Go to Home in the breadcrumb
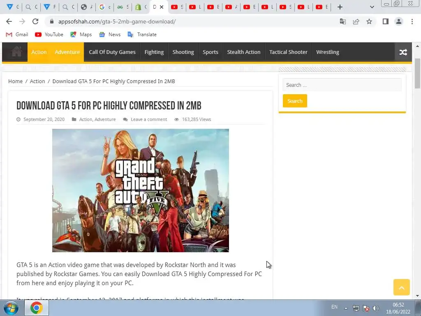Image resolution: width=421 pixels, height=316 pixels. pyautogui.click(x=15, y=81)
